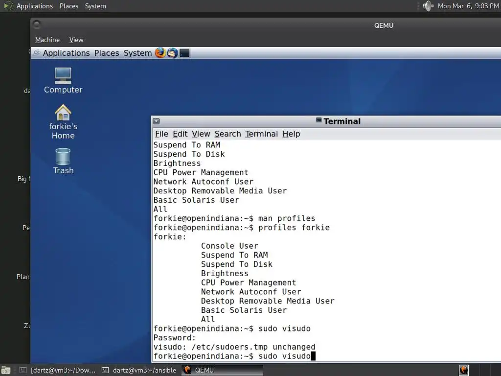Open the Trash desktop icon
This screenshot has height=376, width=501.
[x=63, y=161]
